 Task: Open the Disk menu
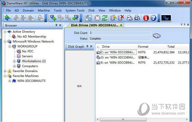coord(91,10)
